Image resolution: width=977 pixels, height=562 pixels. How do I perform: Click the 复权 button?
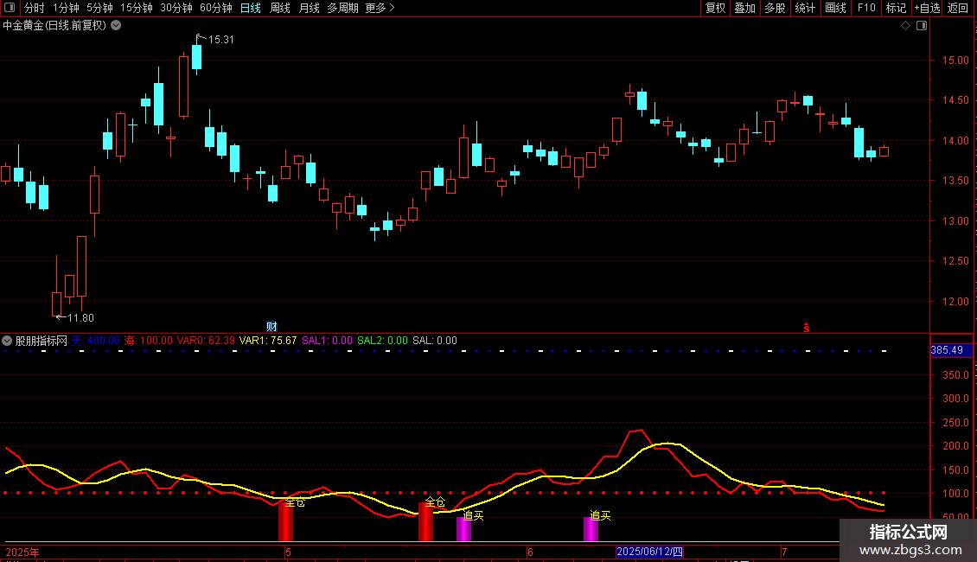click(715, 8)
